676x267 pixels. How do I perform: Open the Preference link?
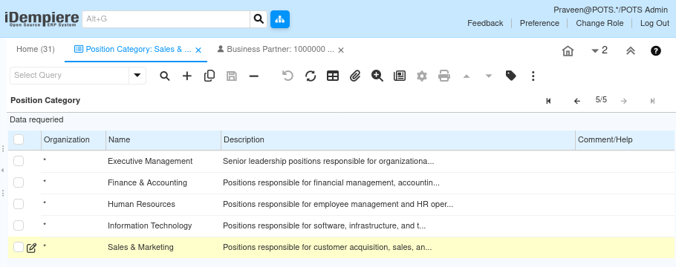[539, 23]
